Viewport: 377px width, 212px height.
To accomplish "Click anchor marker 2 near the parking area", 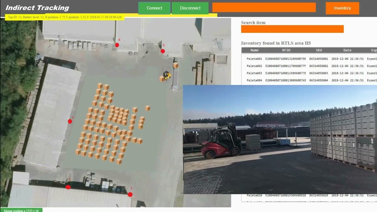I will click(68, 187).
